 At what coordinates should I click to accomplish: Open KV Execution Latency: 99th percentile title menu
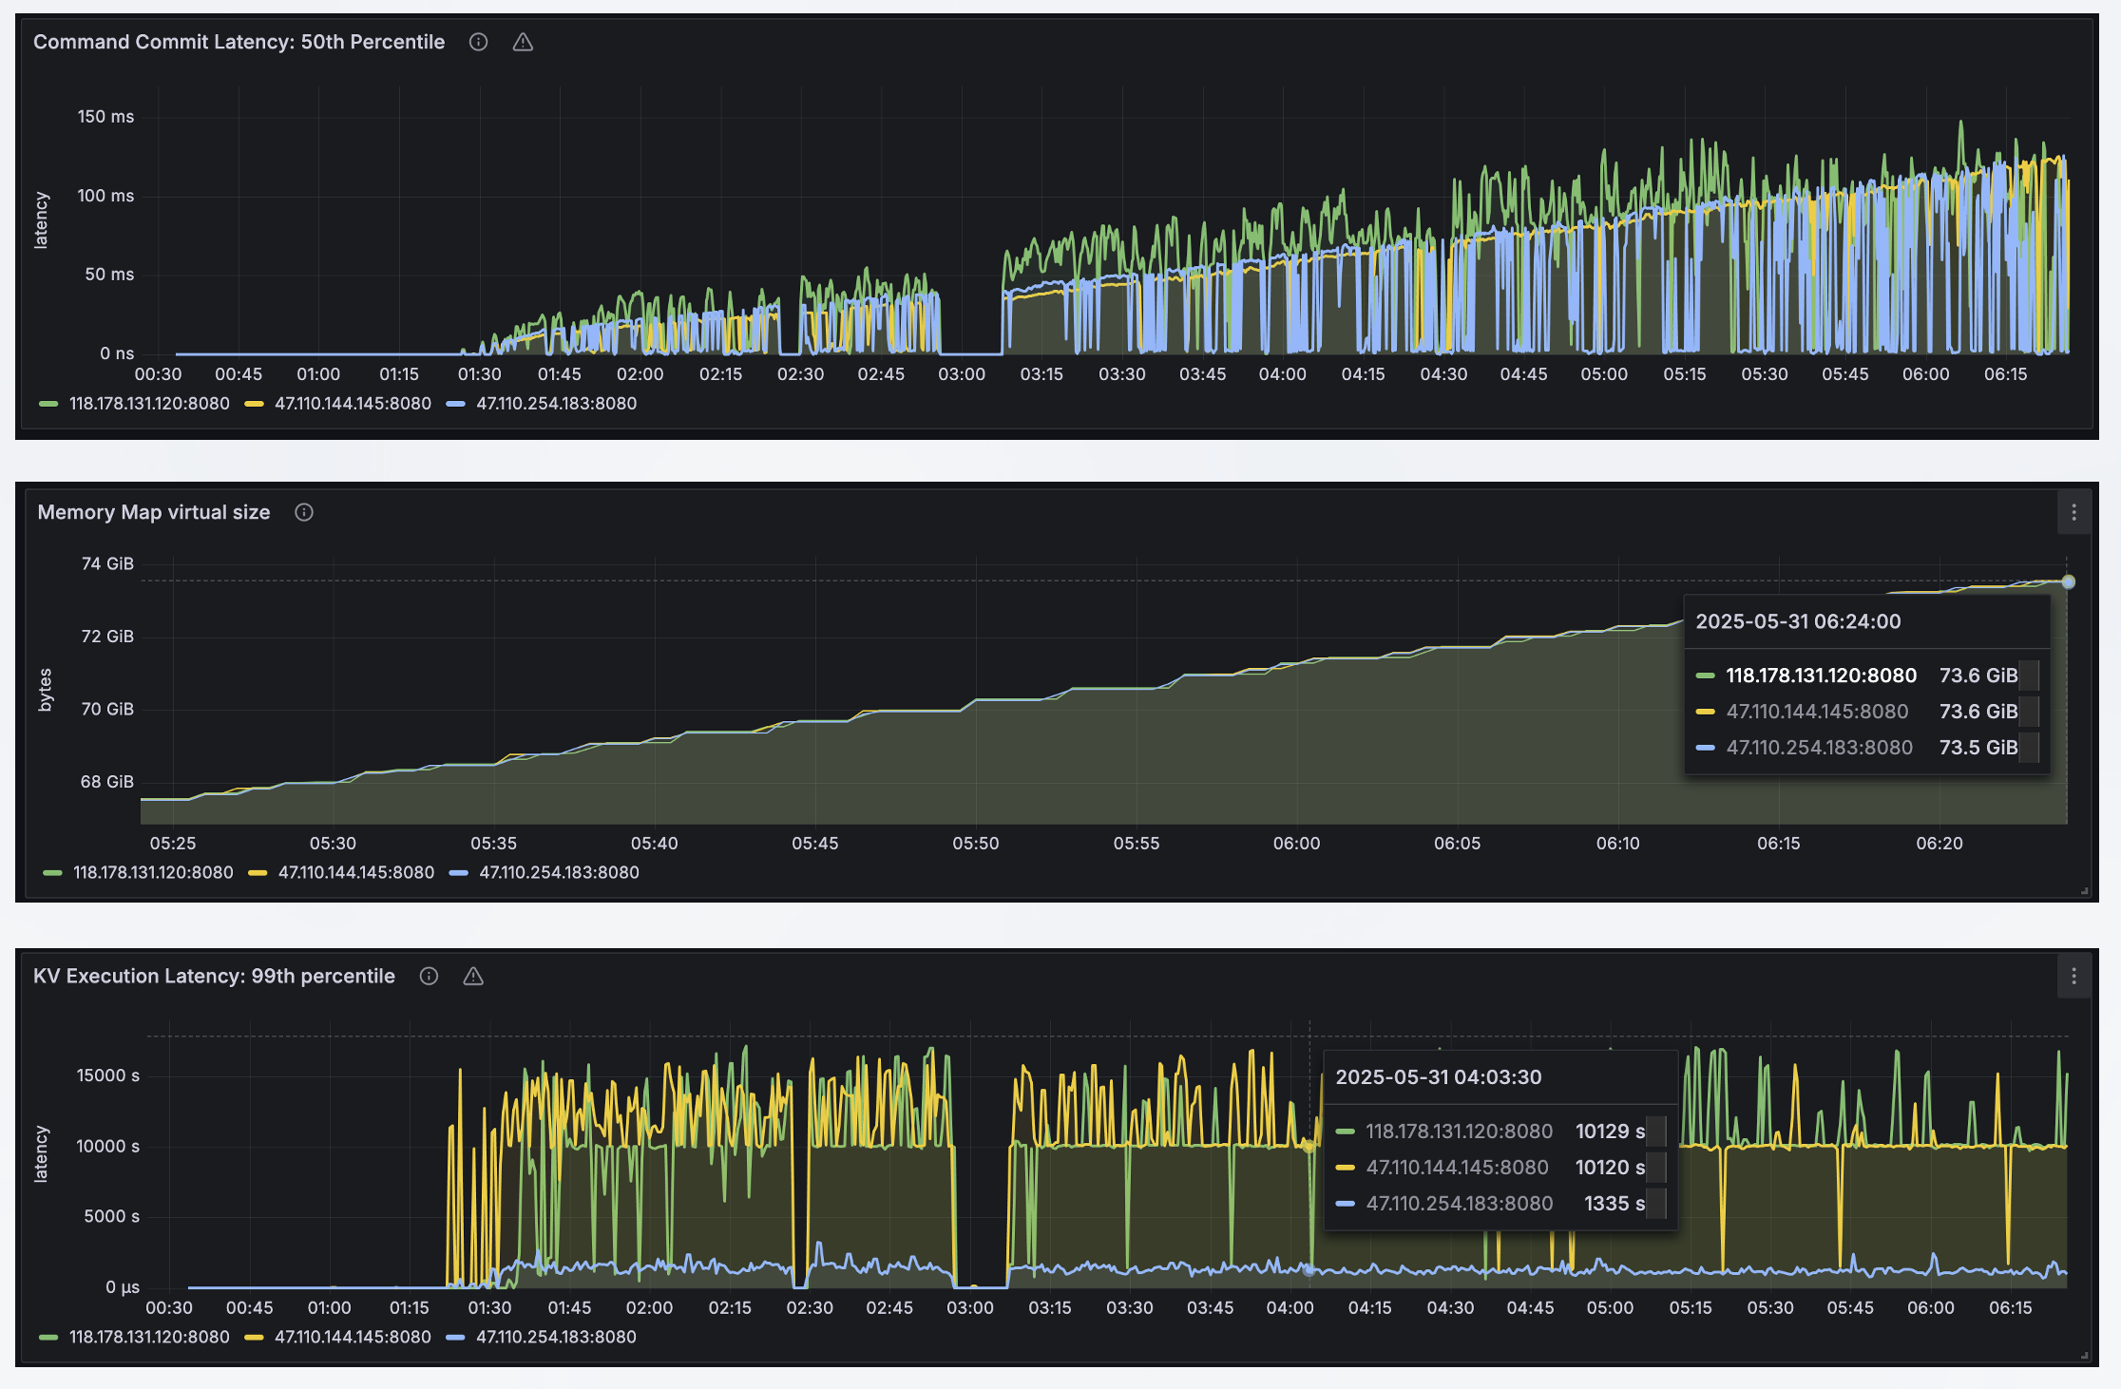[x=214, y=976]
